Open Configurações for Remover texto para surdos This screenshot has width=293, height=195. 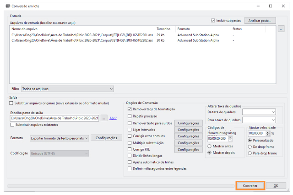(188, 123)
